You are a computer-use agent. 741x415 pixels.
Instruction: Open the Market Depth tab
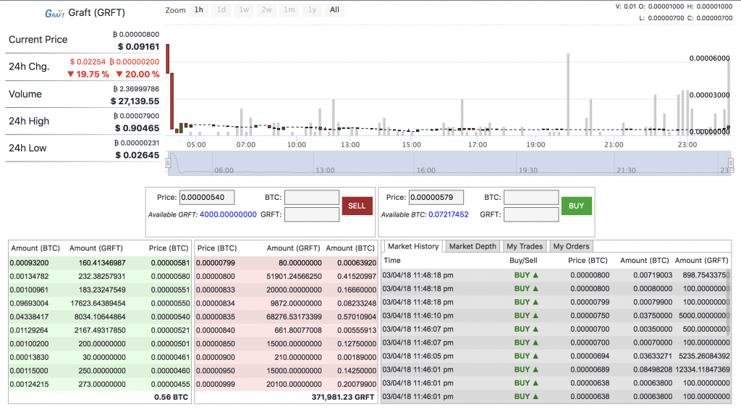[x=473, y=246]
